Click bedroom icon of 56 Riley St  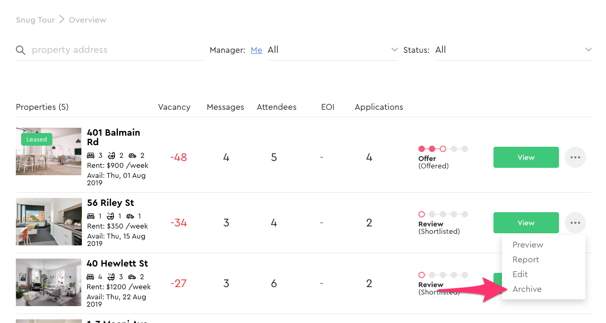click(x=91, y=216)
